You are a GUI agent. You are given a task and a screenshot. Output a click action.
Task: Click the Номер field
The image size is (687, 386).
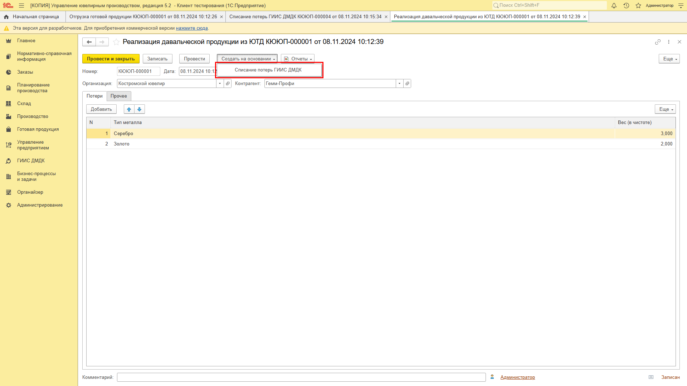pyautogui.click(x=138, y=71)
